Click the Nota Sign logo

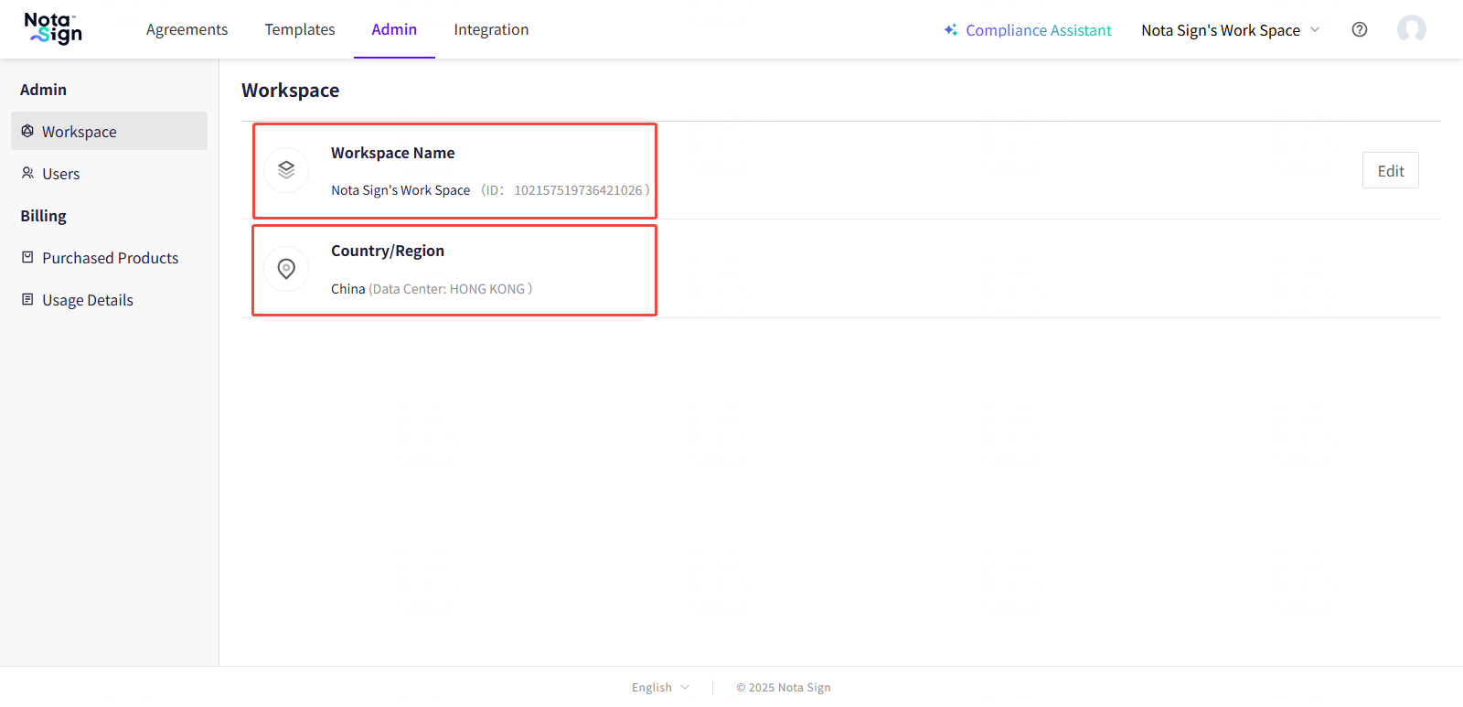53,29
